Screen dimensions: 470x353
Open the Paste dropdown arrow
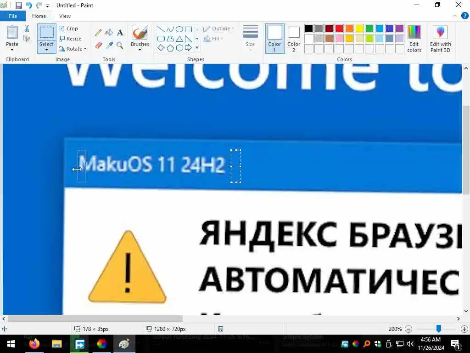click(x=12, y=50)
